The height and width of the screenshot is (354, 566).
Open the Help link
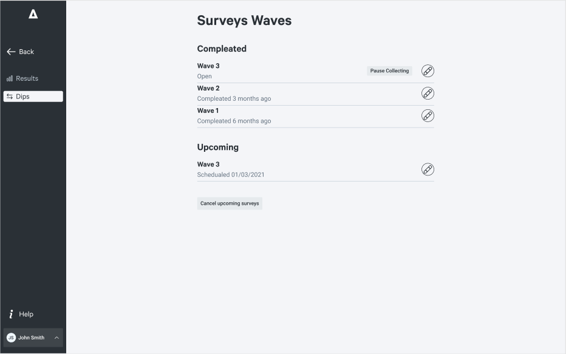coord(21,314)
